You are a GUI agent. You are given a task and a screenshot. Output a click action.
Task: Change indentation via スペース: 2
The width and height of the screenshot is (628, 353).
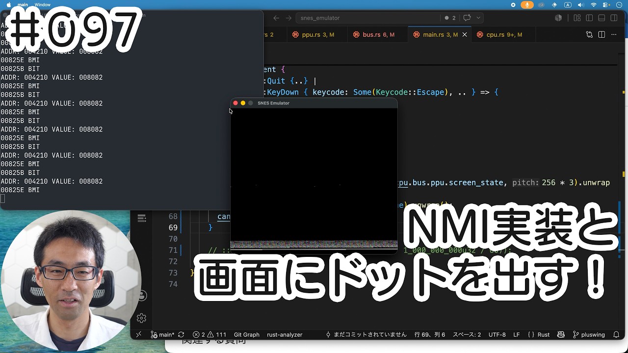point(467,334)
